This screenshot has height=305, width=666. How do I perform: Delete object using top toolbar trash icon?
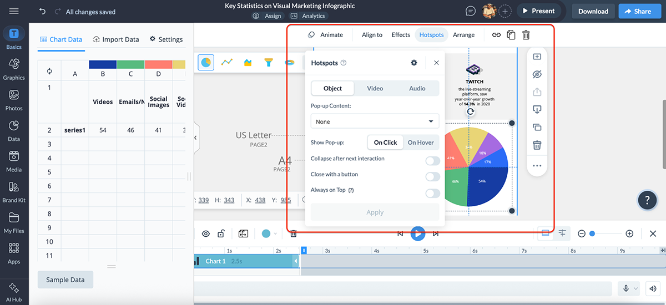pyautogui.click(x=526, y=35)
